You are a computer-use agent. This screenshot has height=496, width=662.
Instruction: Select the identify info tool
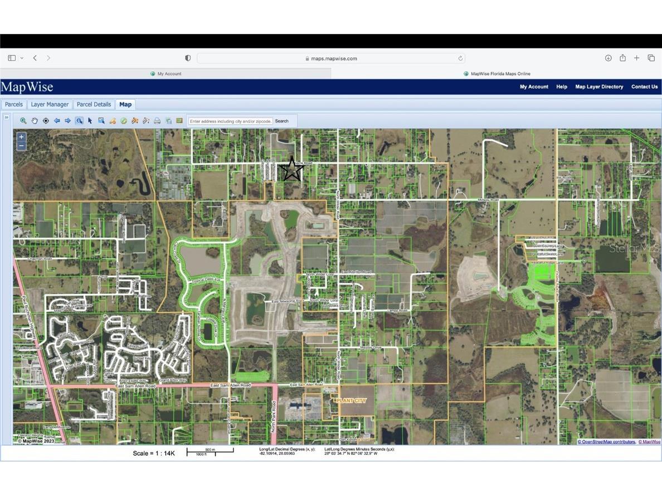click(x=79, y=121)
